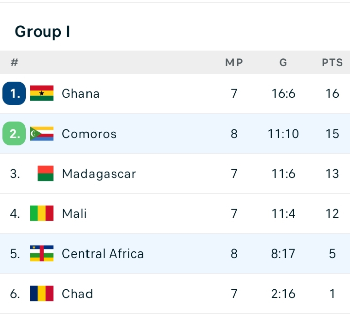
Task: Click the MP column header
Action: click(234, 63)
